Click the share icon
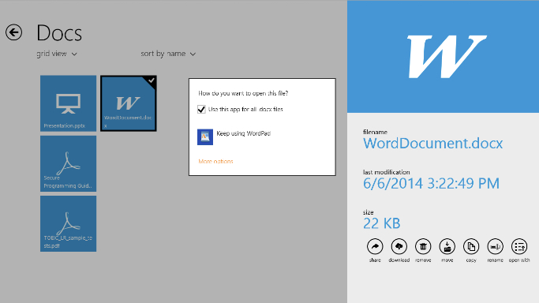Viewport: 539px width, 303px height. click(375, 246)
